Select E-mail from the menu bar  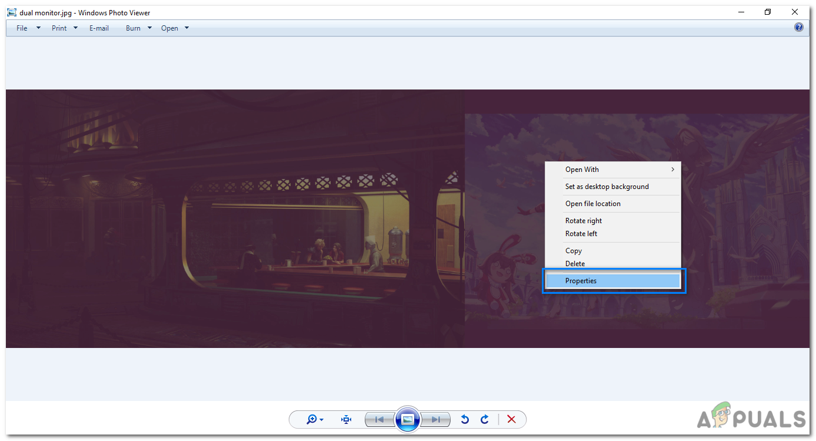99,28
